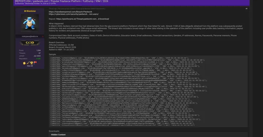
Task: Click the red indicator next to contact address
Action: (43, 37)
